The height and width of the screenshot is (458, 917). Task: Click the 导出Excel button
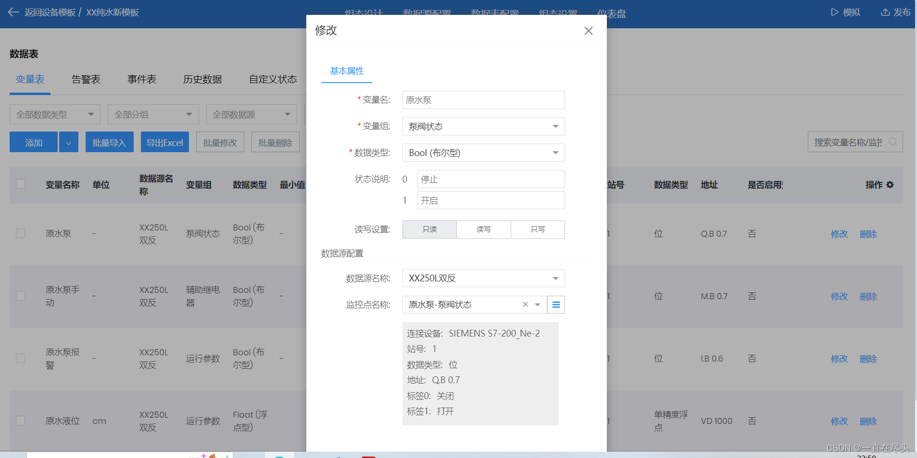click(x=164, y=143)
